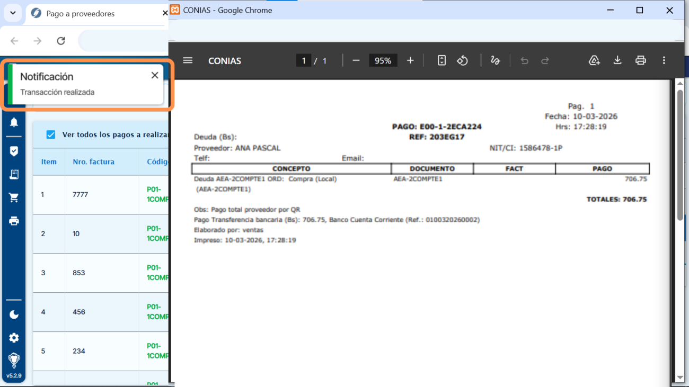Toggle dark mode moon icon

pos(14,315)
